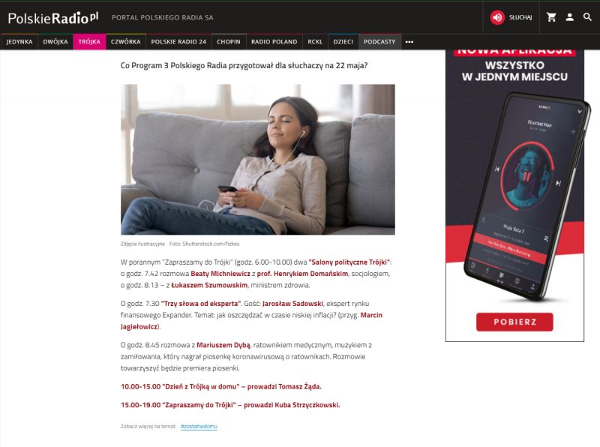The width and height of the screenshot is (600, 447).
Task: Open the Salony polityczne Trójki link
Action: pos(349,262)
